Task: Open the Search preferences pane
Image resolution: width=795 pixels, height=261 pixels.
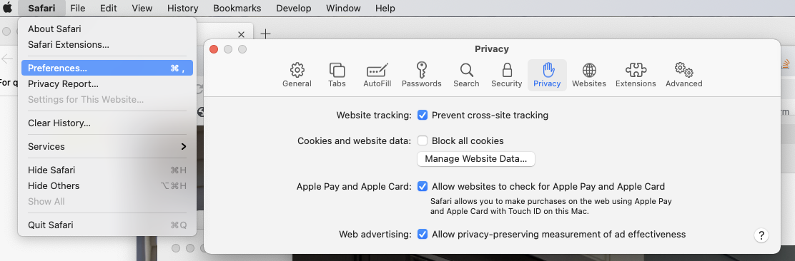Action: pyautogui.click(x=466, y=76)
